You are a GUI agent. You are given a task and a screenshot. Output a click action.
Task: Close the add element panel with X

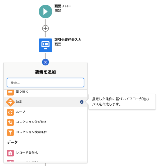point(45,62)
